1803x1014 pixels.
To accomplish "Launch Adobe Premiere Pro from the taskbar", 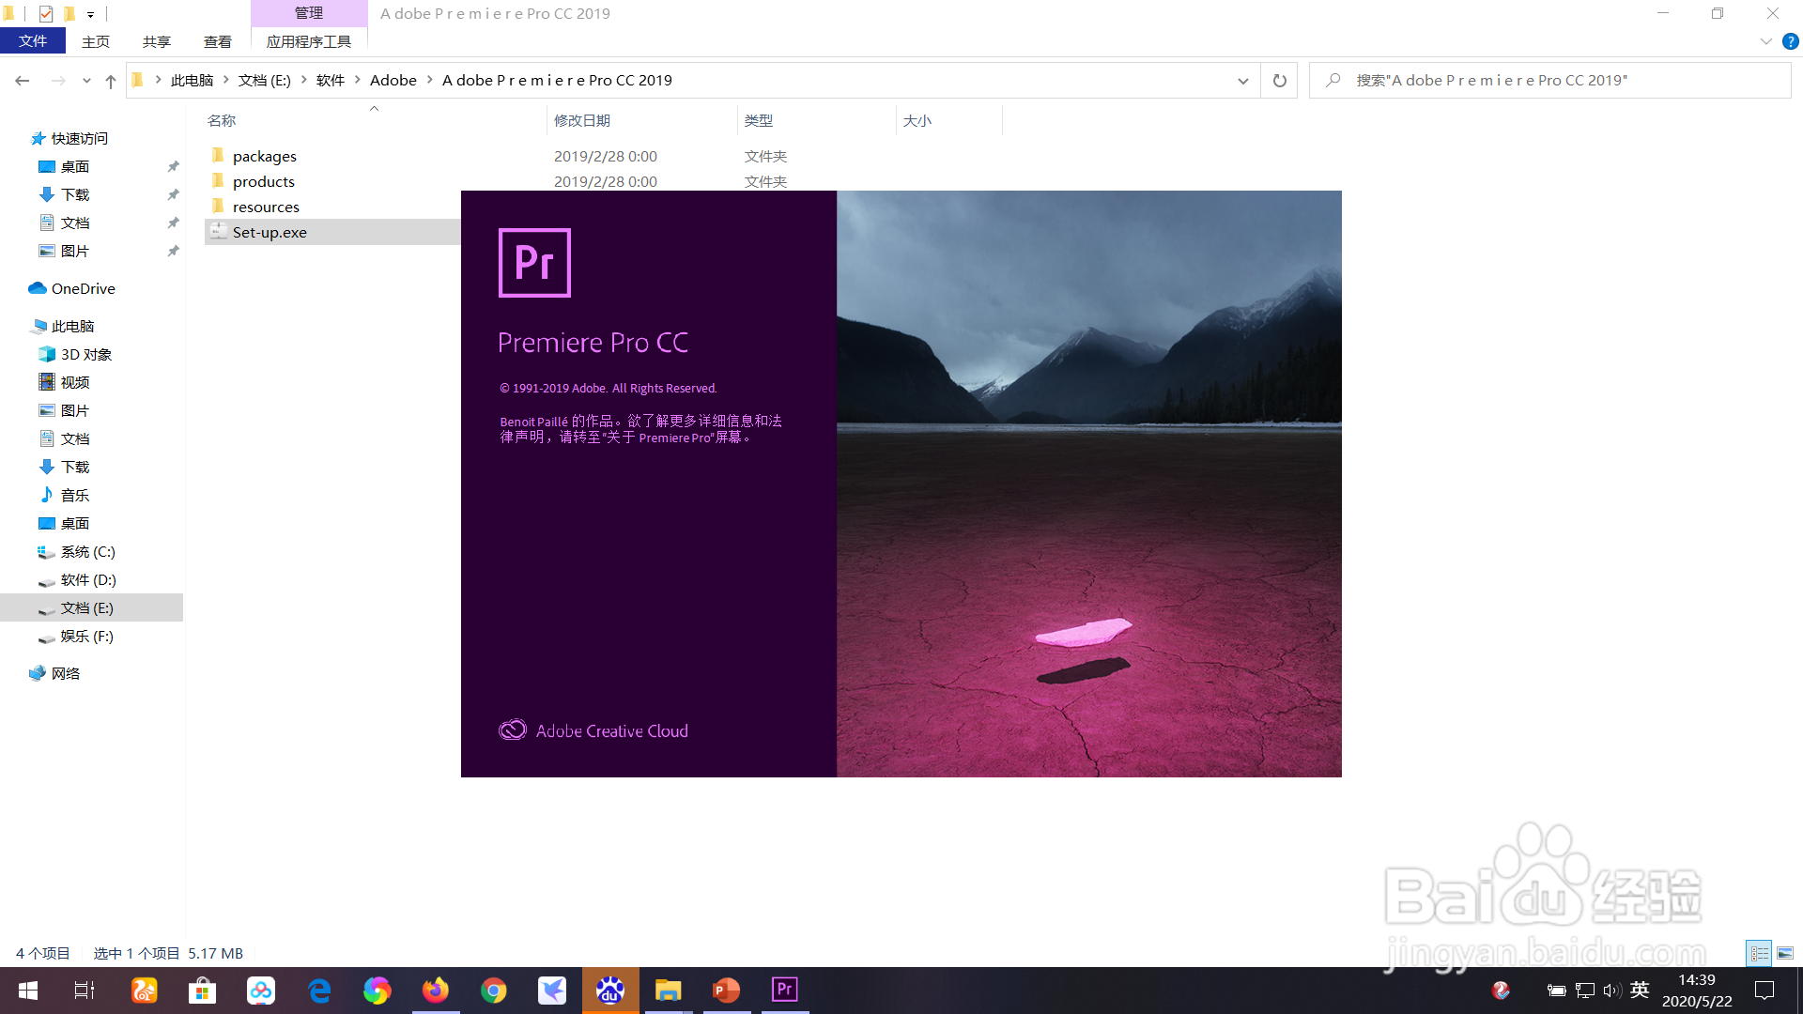I will point(784,990).
